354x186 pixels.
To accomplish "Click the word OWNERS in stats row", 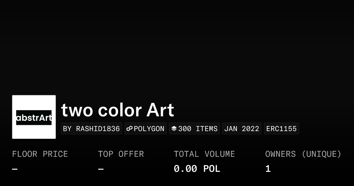I will [x=280, y=154].
